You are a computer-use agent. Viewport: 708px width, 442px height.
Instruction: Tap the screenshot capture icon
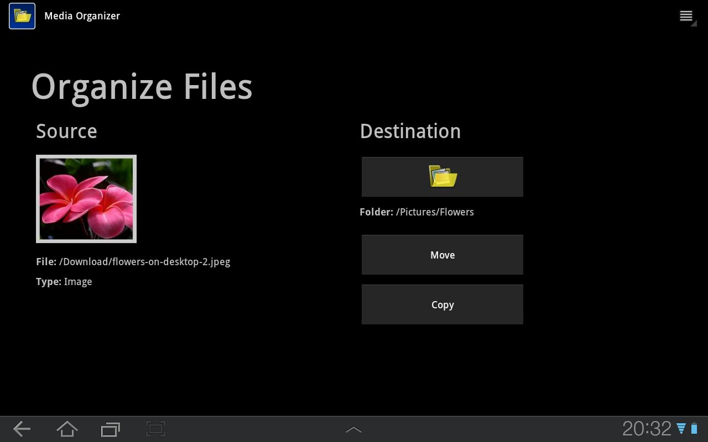pos(155,429)
